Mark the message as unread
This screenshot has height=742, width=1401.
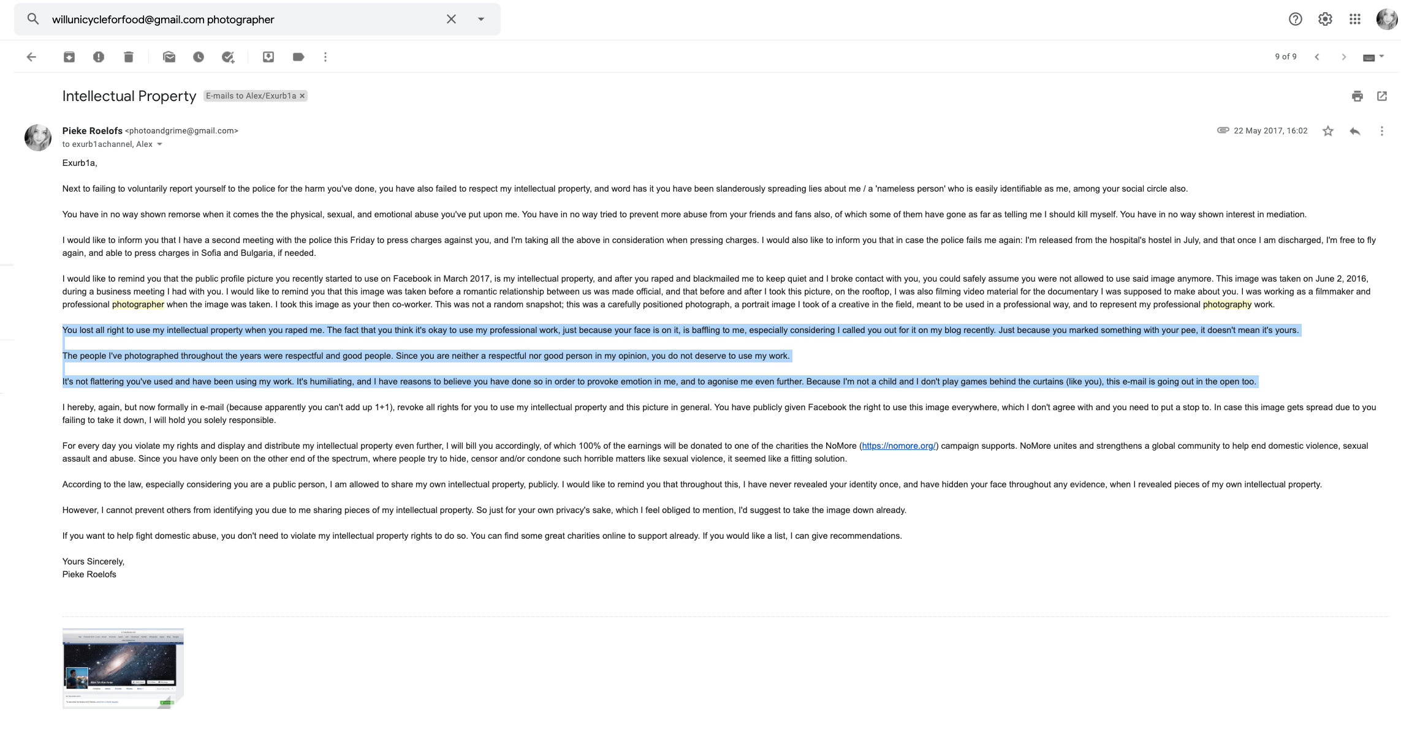click(x=169, y=56)
